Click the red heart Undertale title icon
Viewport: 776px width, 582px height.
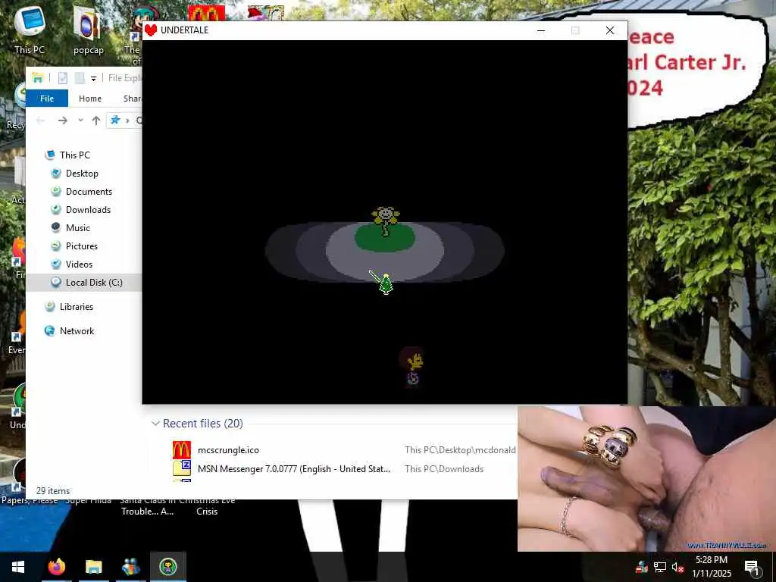(151, 30)
